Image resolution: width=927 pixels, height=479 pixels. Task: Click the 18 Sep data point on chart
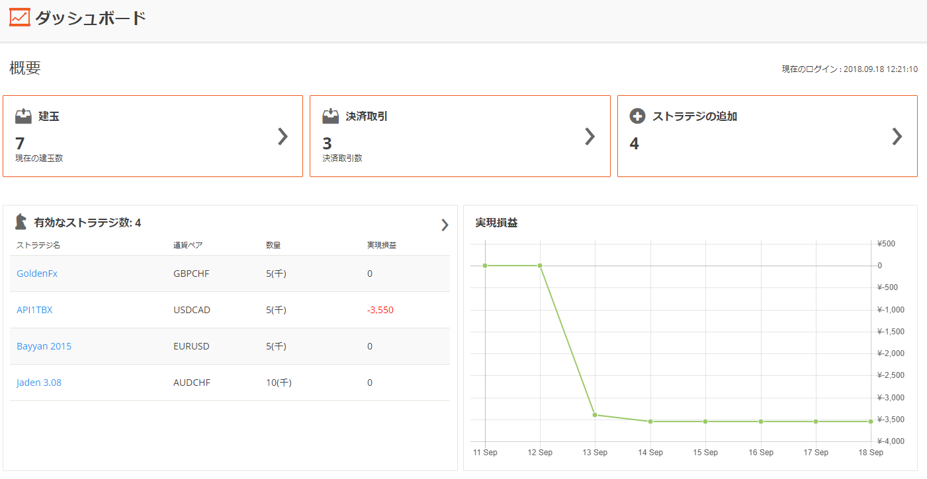point(871,422)
